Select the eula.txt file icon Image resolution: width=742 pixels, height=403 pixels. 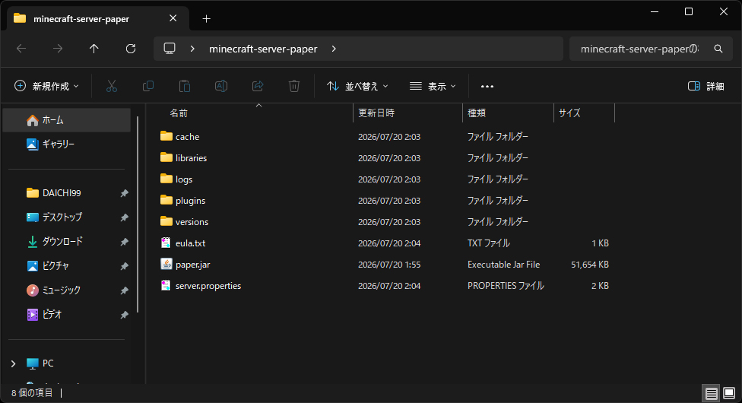click(166, 243)
